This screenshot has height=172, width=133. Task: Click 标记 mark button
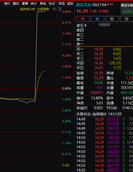(52, 4)
